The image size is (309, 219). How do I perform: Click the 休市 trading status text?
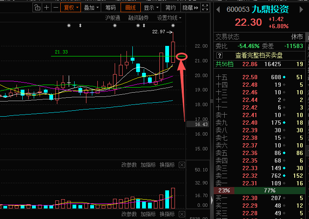click(x=297, y=37)
